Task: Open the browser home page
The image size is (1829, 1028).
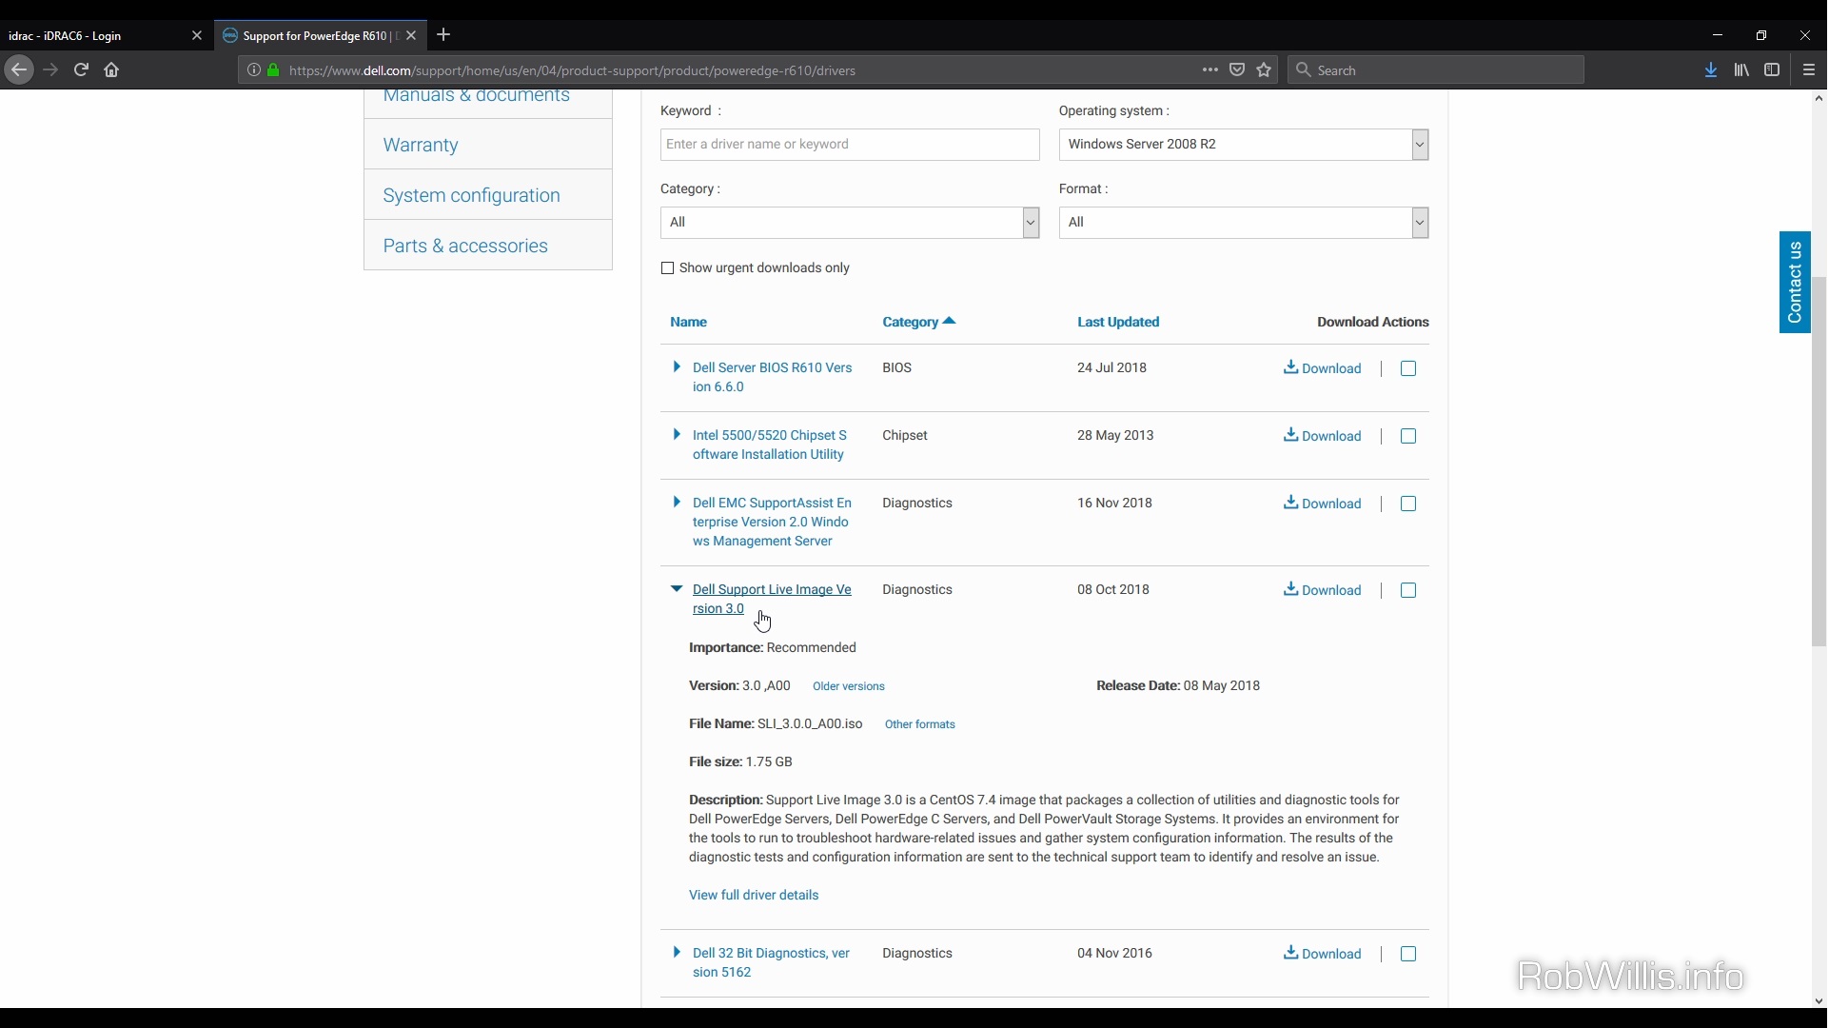Action: [x=112, y=70]
